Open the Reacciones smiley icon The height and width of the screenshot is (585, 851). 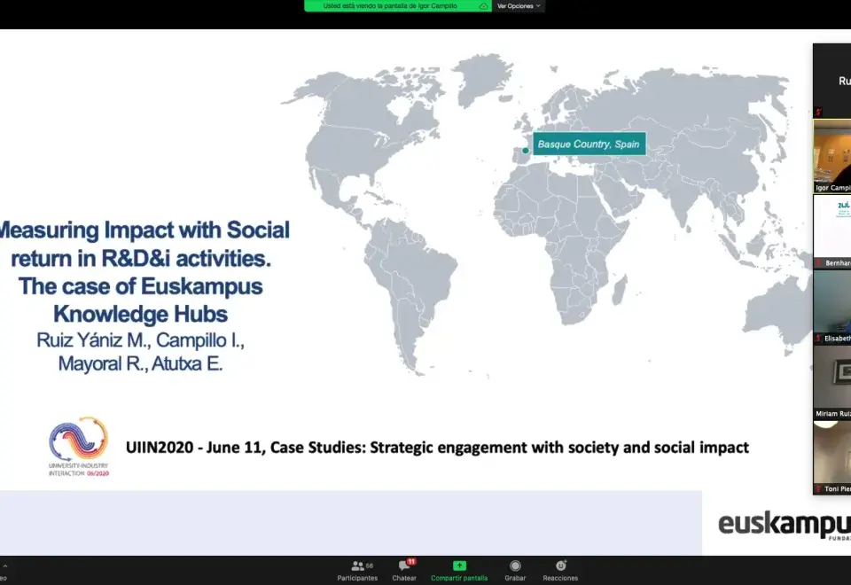[x=560, y=565]
